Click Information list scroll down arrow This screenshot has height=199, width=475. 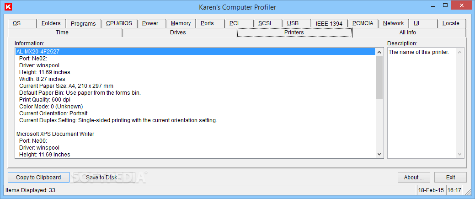[379, 154]
